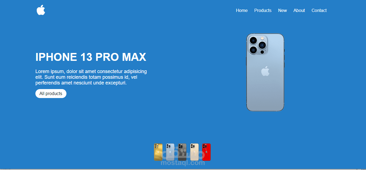The height and width of the screenshot is (170, 366).
Task: Choose the sierra blue iPhone thumbnail
Action: click(x=170, y=152)
